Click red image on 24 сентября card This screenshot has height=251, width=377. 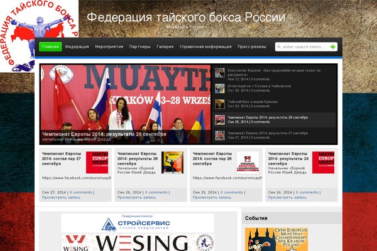point(324,163)
